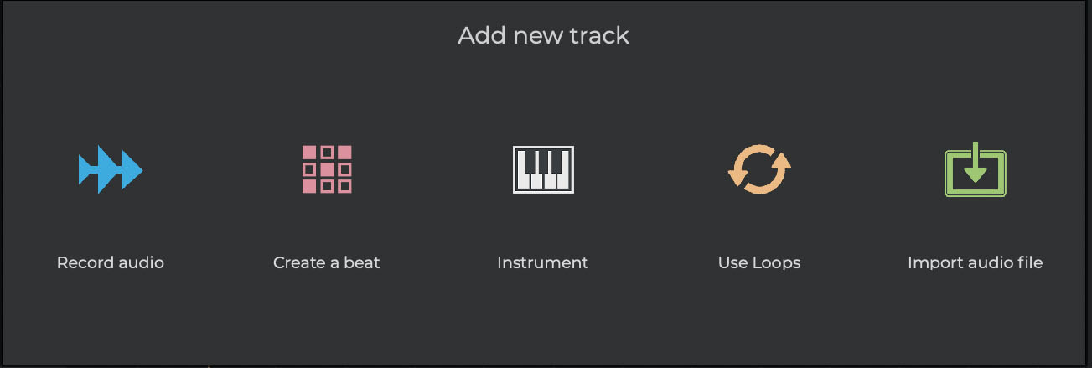Select the white piano keyboard icon
Viewport: 1092px width, 368px height.
(x=543, y=169)
